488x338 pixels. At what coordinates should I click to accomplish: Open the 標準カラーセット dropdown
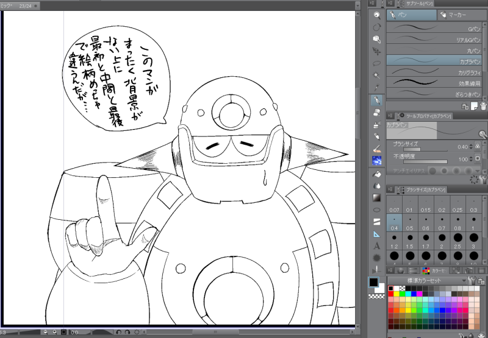[426, 281]
